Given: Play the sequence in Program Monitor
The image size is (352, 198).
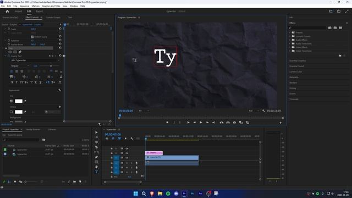Looking at the screenshot, I should pos(201,123).
